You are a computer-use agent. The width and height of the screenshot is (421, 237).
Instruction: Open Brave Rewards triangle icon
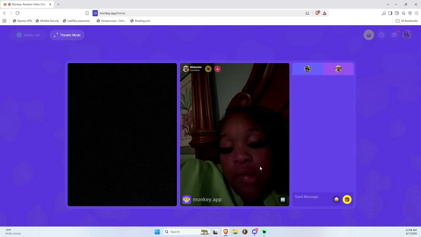(325, 13)
